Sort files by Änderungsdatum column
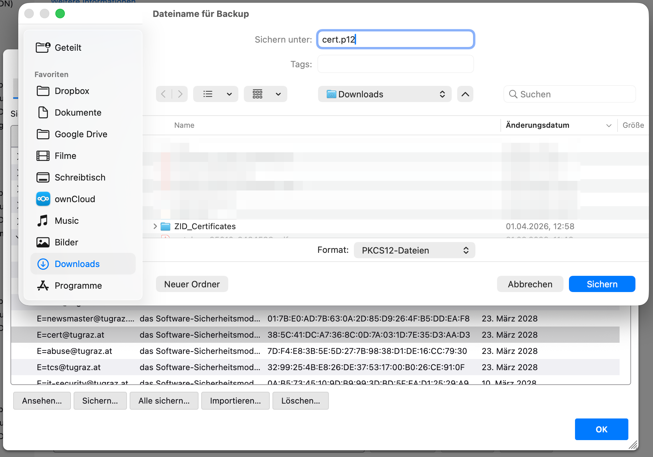Image resolution: width=653 pixels, height=457 pixels. (x=537, y=125)
